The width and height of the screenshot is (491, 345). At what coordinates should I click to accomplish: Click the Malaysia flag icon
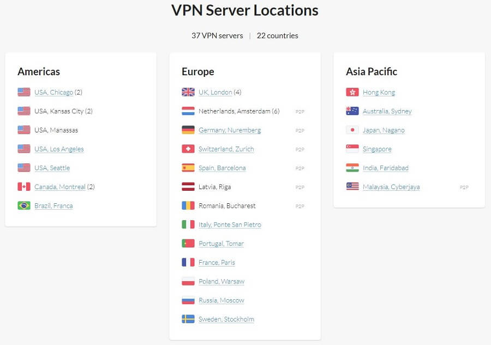(x=352, y=187)
